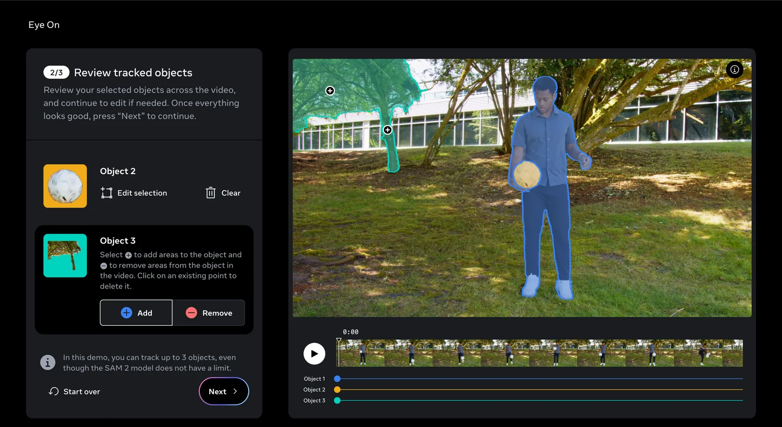Image resolution: width=782 pixels, height=427 pixels.
Task: Click the Object 1 blue timeline dot
Action: (337, 379)
